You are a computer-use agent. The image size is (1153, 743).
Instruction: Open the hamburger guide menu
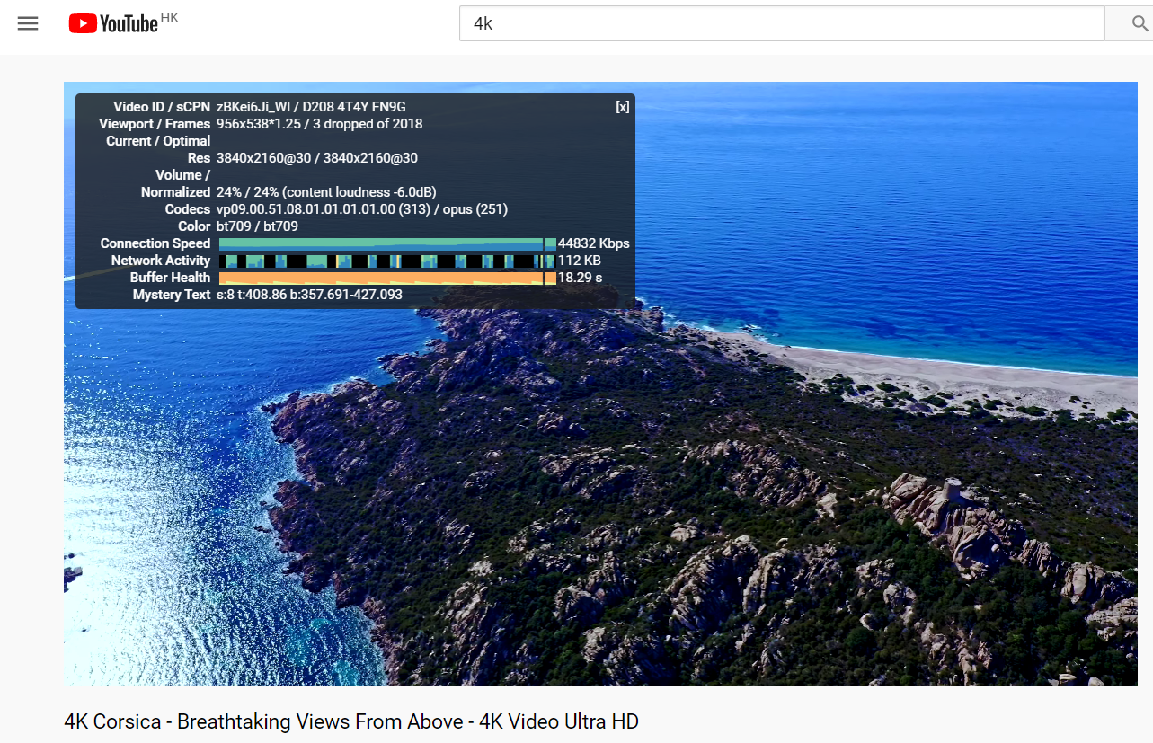point(28,23)
